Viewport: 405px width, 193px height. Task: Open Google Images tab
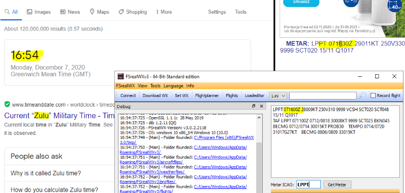coord(39,12)
